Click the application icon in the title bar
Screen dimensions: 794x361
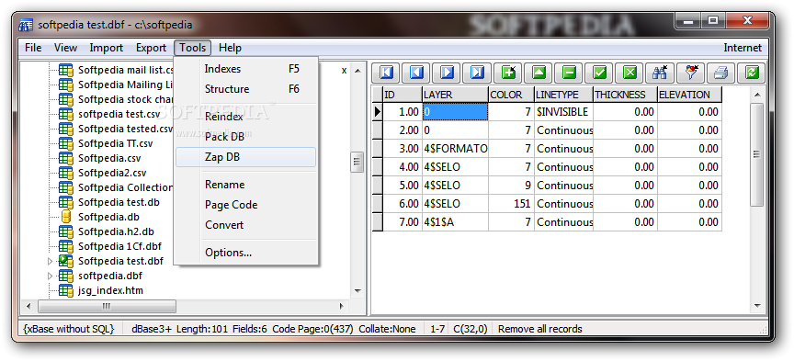tap(26, 25)
